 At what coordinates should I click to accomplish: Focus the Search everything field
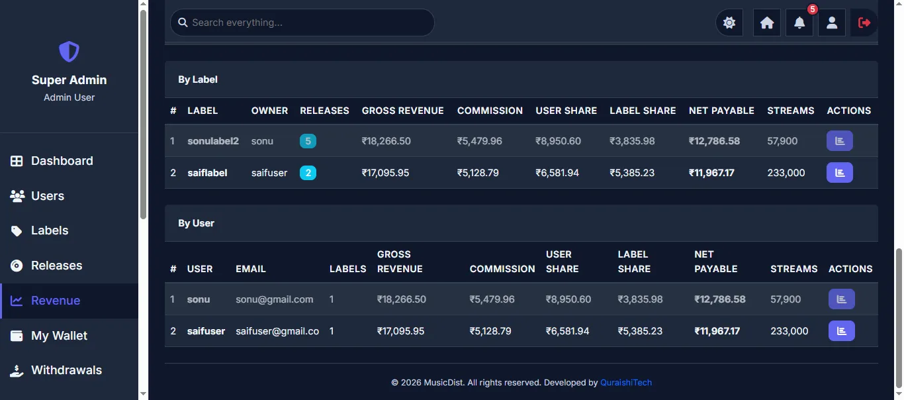click(302, 23)
